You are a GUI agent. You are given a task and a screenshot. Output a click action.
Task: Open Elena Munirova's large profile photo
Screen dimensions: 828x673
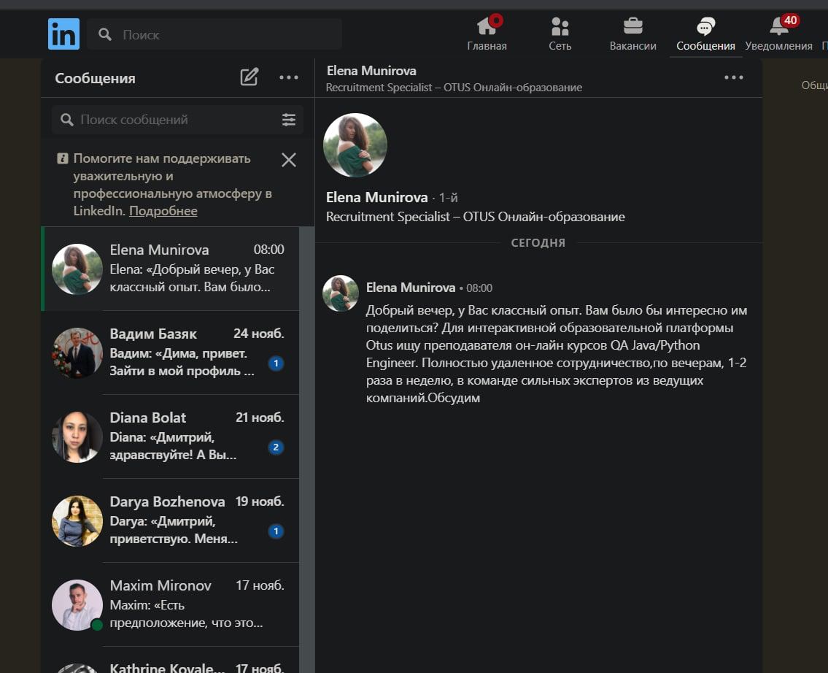(x=355, y=145)
